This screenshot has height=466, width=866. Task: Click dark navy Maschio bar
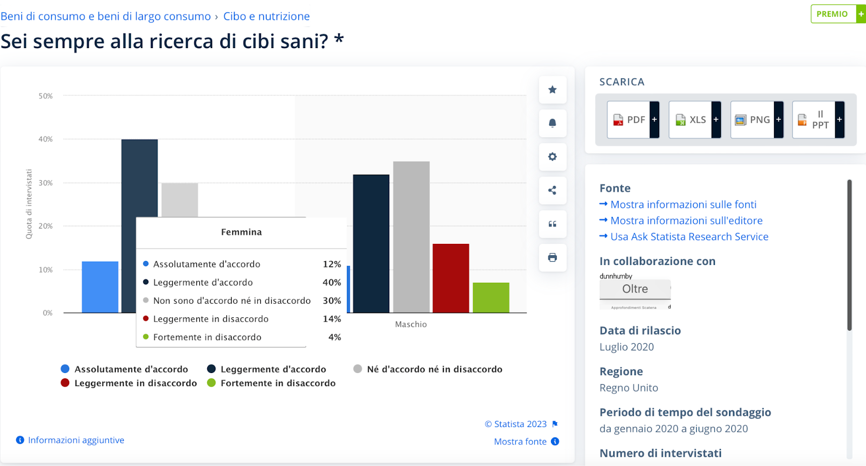coord(371,244)
